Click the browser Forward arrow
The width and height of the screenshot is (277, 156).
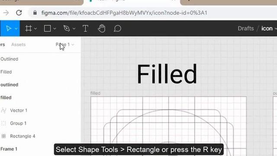(x=6, y=13)
